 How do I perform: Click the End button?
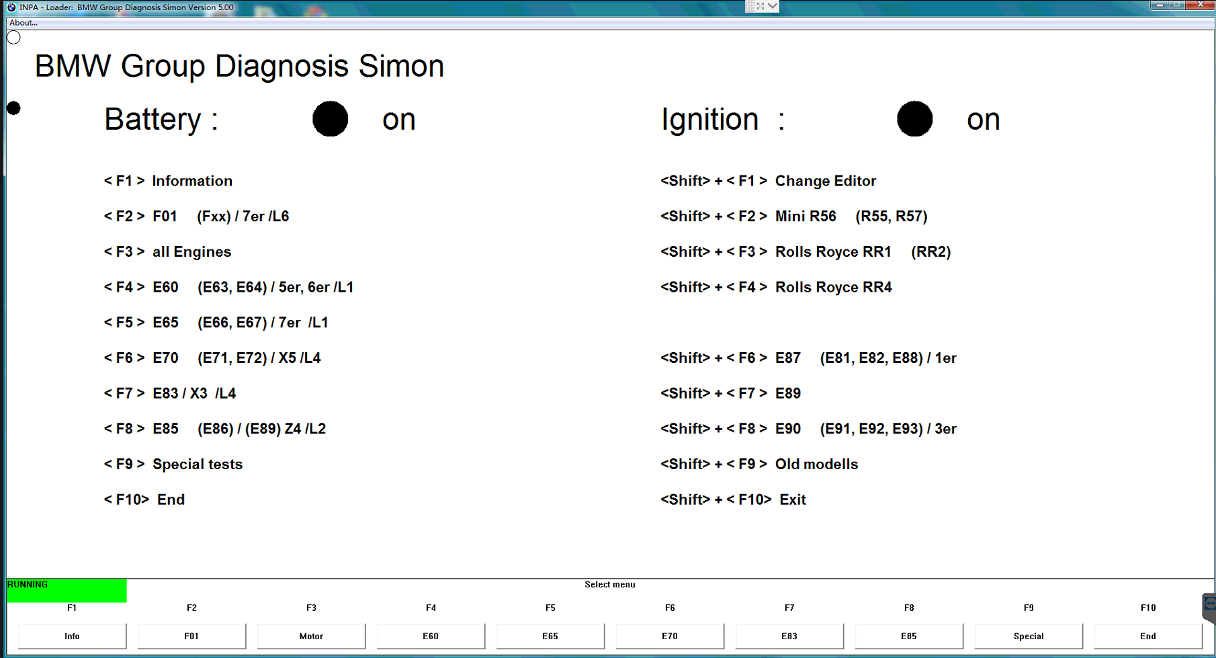1148,636
